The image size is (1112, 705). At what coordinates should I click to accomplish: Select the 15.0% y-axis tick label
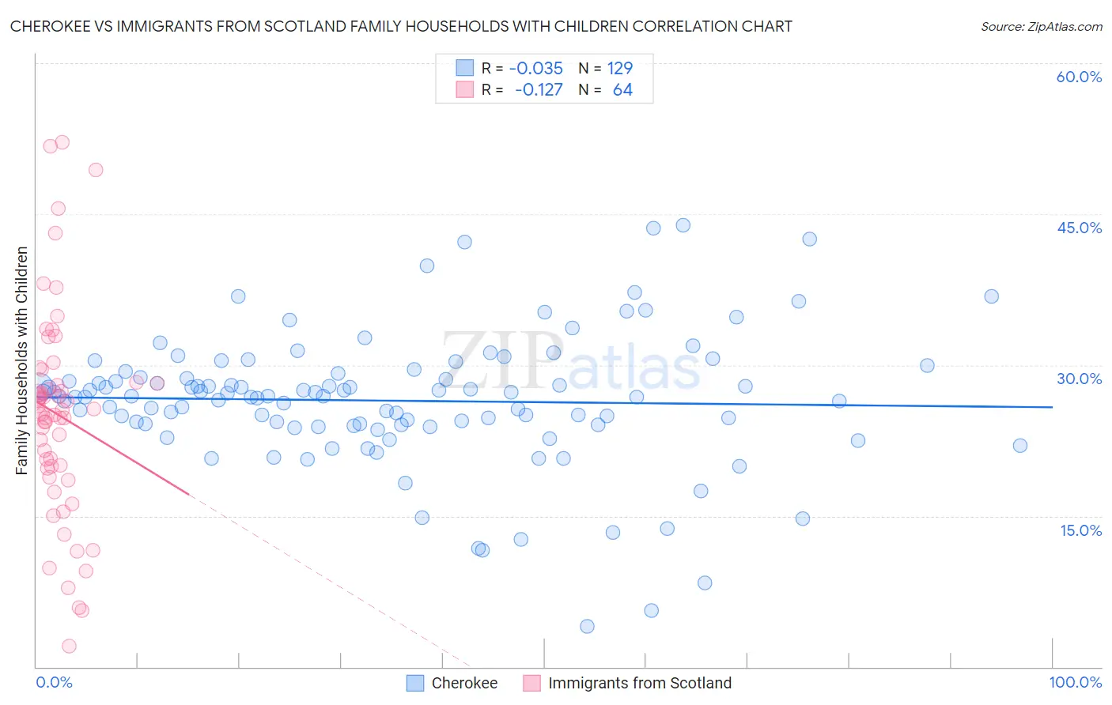pos(1080,530)
